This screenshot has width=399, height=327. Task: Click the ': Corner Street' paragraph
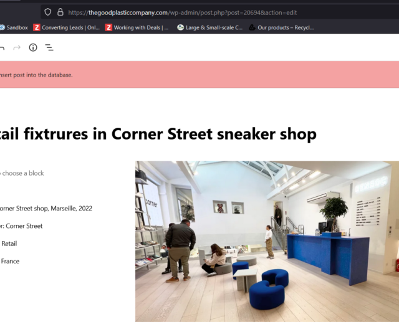pos(21,226)
